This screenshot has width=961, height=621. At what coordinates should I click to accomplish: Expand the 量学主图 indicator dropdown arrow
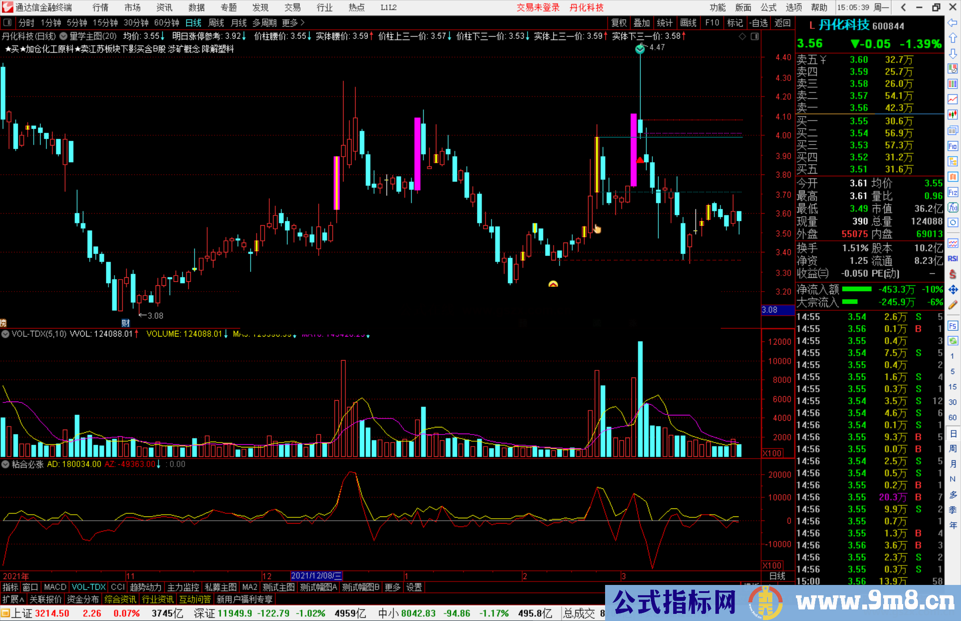pyautogui.click(x=64, y=36)
